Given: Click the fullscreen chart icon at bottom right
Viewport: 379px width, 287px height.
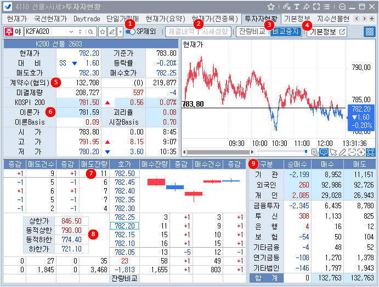Looking at the screenshot, I should 370,152.
